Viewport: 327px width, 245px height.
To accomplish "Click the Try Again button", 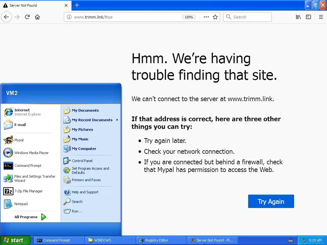I will click(x=271, y=201).
